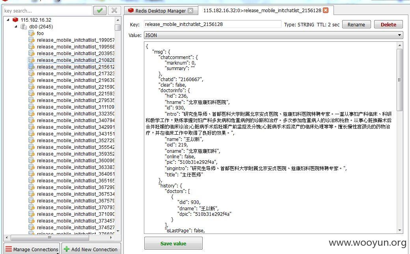410x254 pixels.
Task: Click key icon beside release_mobile_initchatlist_210828
Action: 32,60
